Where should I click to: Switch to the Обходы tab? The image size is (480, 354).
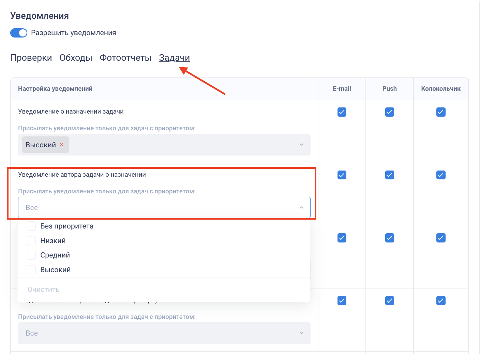pyautogui.click(x=76, y=58)
